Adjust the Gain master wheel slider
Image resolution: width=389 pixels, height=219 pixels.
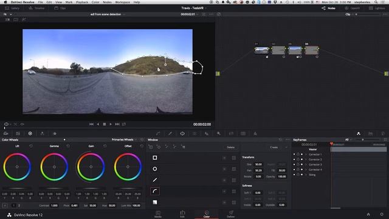[91, 189]
